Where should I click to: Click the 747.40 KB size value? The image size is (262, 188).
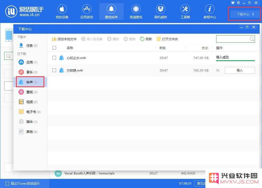point(201,58)
